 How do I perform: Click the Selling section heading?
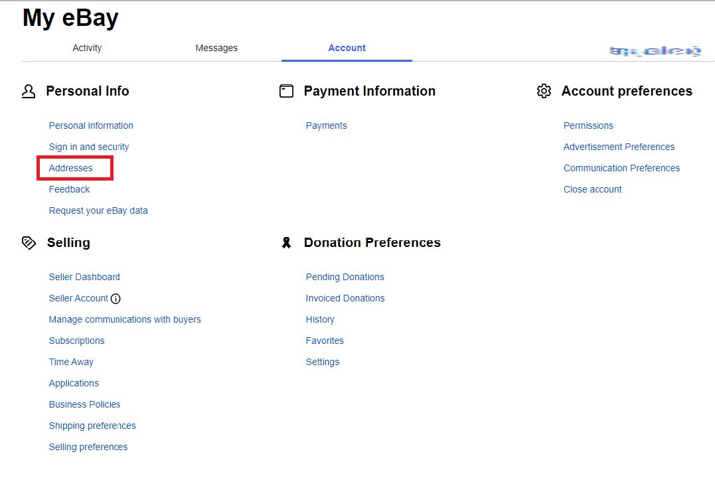[x=68, y=242]
